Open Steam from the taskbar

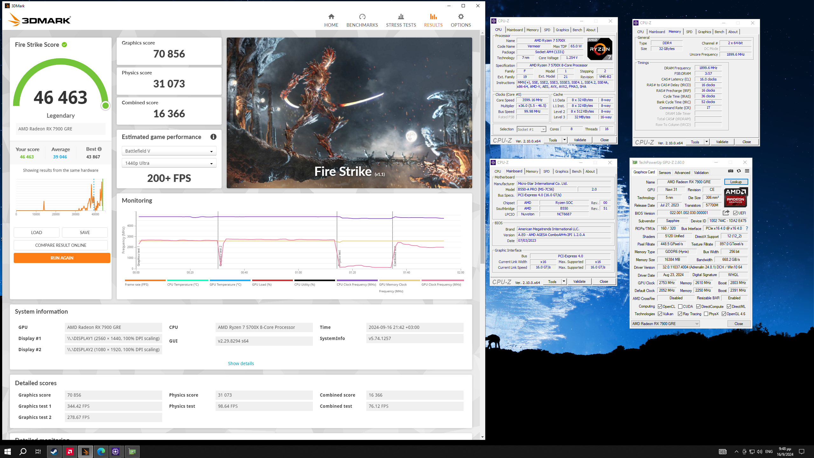pyautogui.click(x=54, y=451)
